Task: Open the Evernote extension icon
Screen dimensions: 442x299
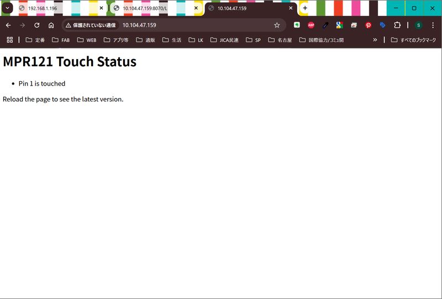Action: coord(297,25)
